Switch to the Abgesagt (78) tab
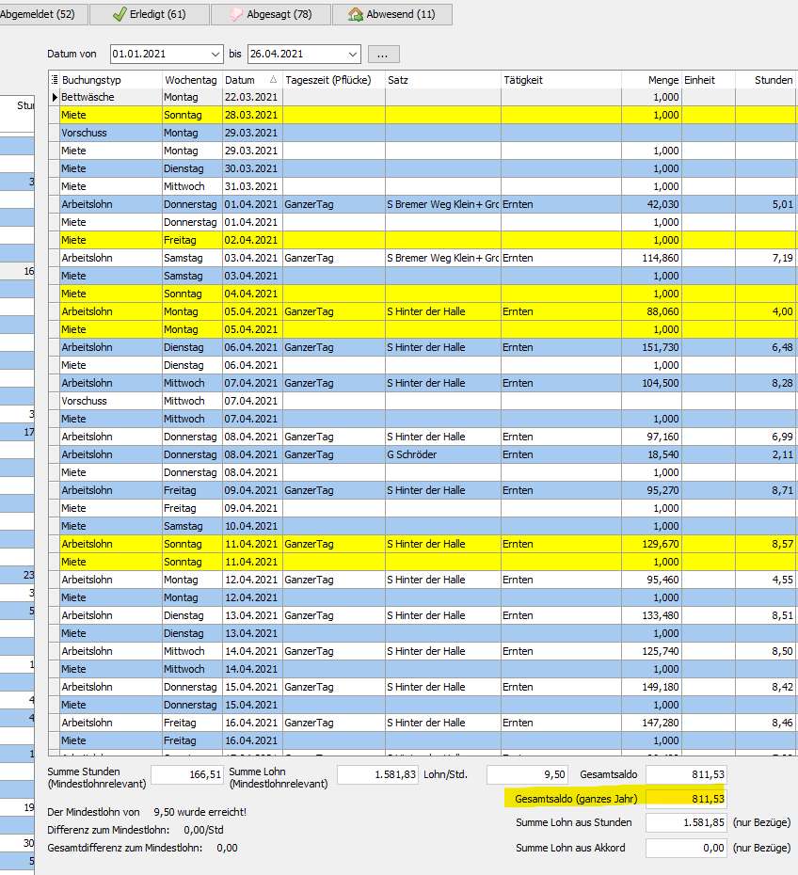This screenshot has height=875, width=798. pos(271,14)
